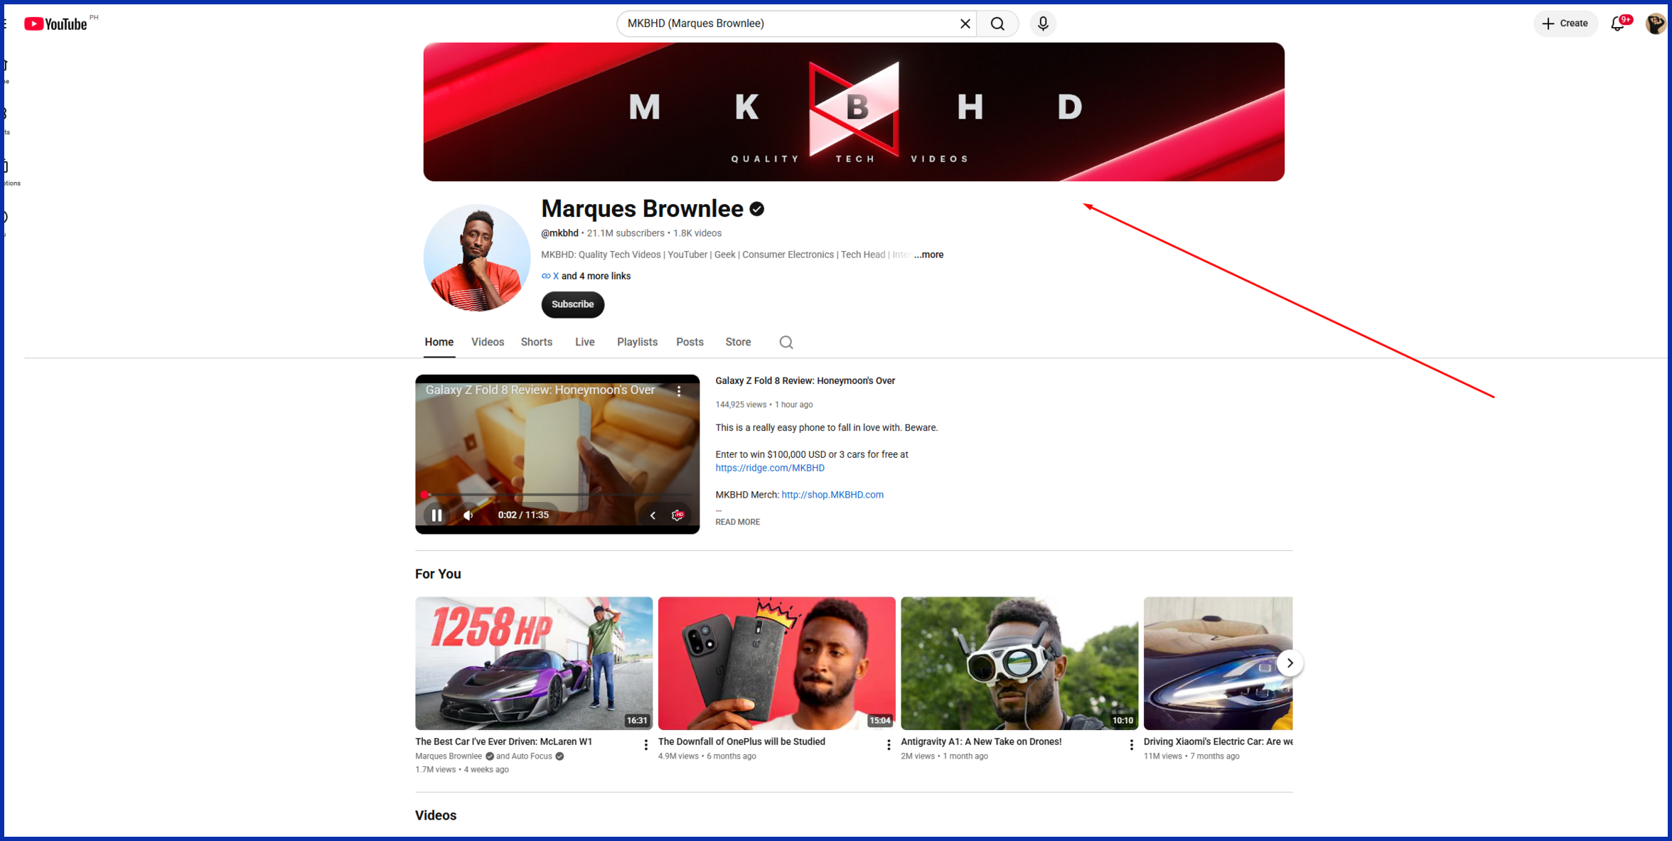Open The Downfall of OnePlus title
Screen dimensions: 1672x841
point(741,741)
